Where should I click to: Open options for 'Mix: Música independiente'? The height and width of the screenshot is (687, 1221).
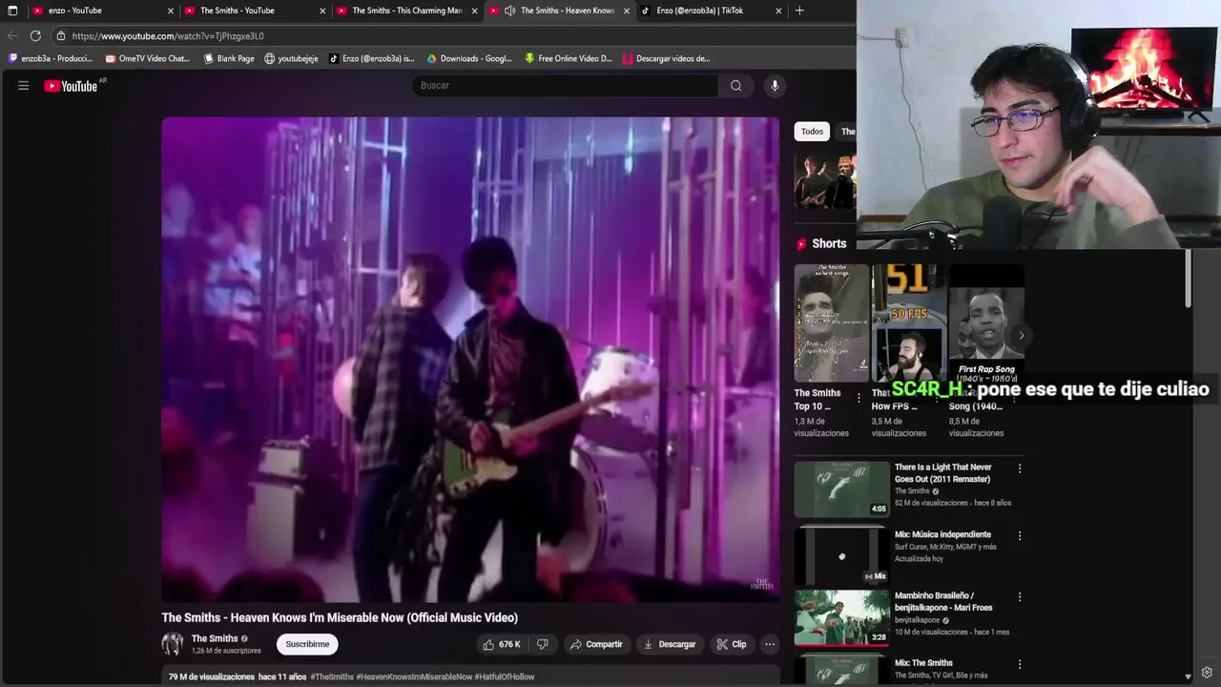1019,535
